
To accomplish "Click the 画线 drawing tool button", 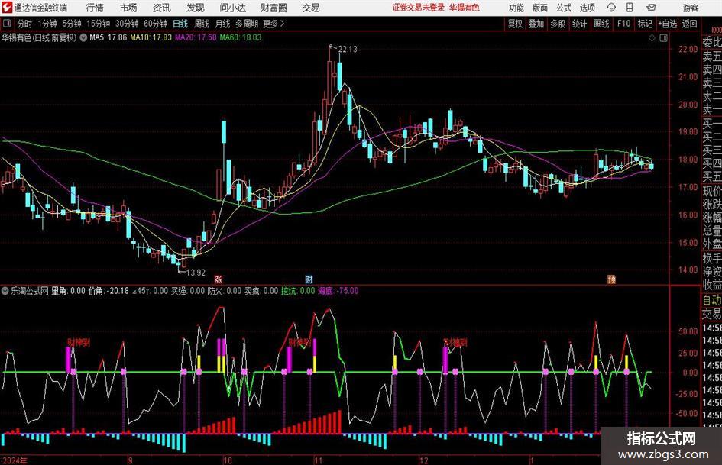I will 602,24.
